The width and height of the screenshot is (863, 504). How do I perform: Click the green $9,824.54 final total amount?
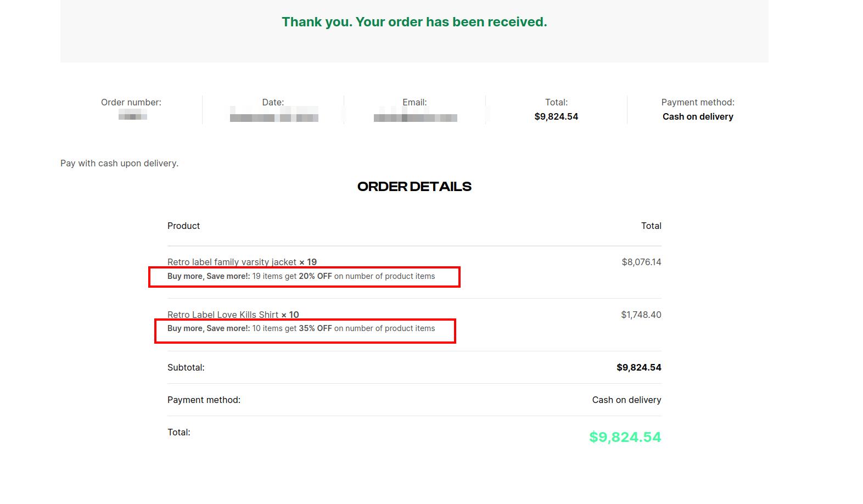pos(625,437)
